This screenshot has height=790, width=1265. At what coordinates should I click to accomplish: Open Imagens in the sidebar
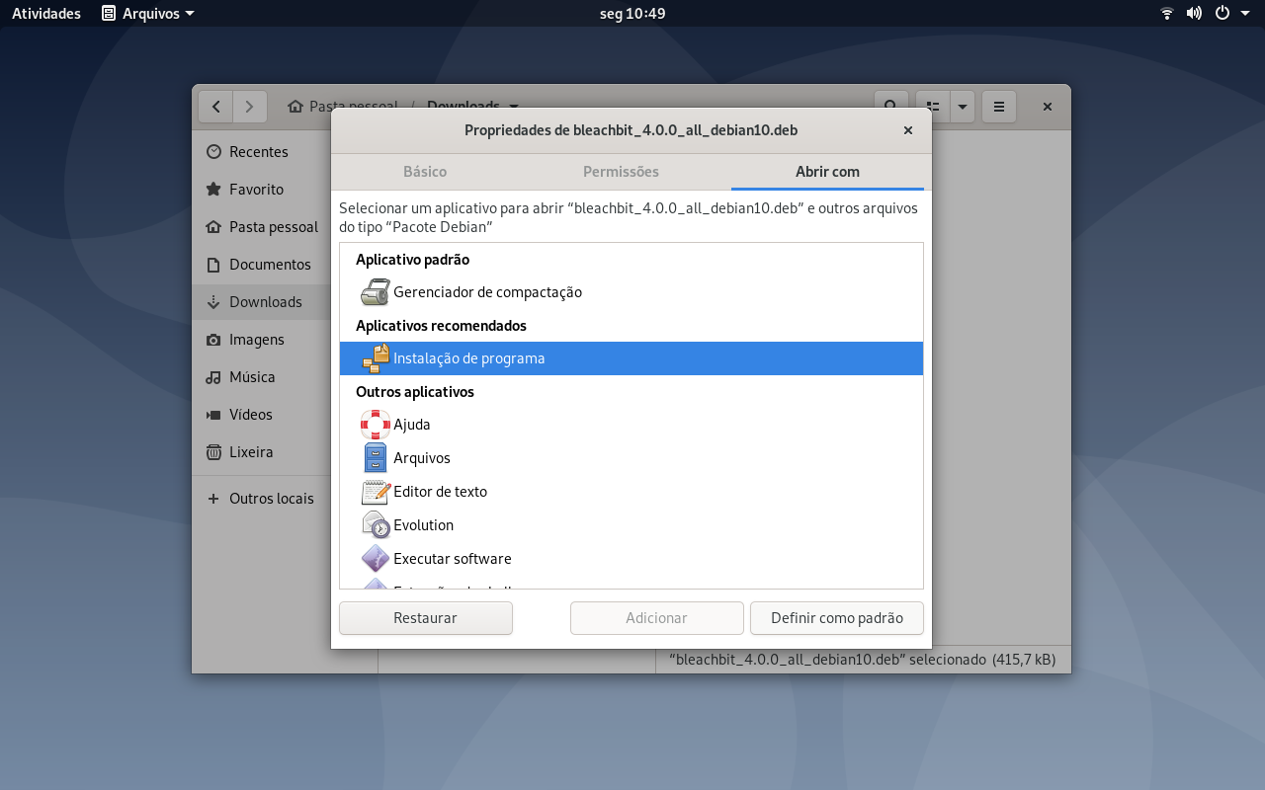tap(261, 340)
